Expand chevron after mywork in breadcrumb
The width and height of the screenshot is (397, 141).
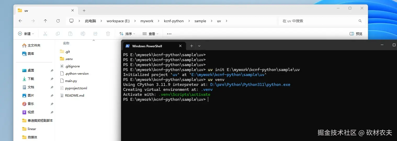(x=159, y=21)
